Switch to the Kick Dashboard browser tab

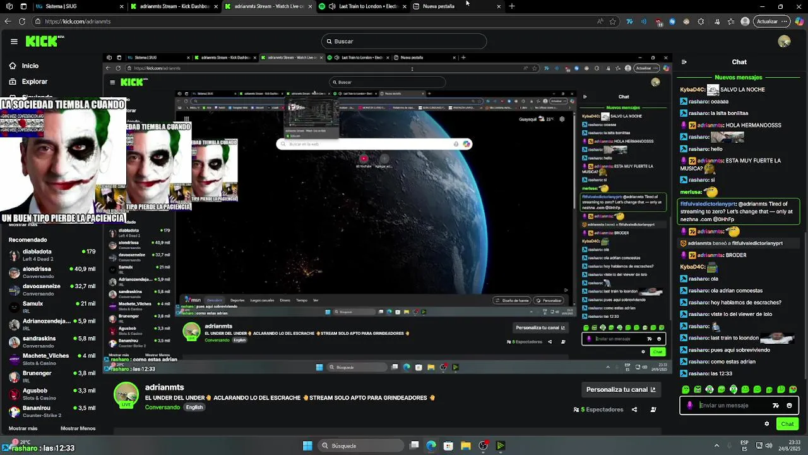coord(173,6)
